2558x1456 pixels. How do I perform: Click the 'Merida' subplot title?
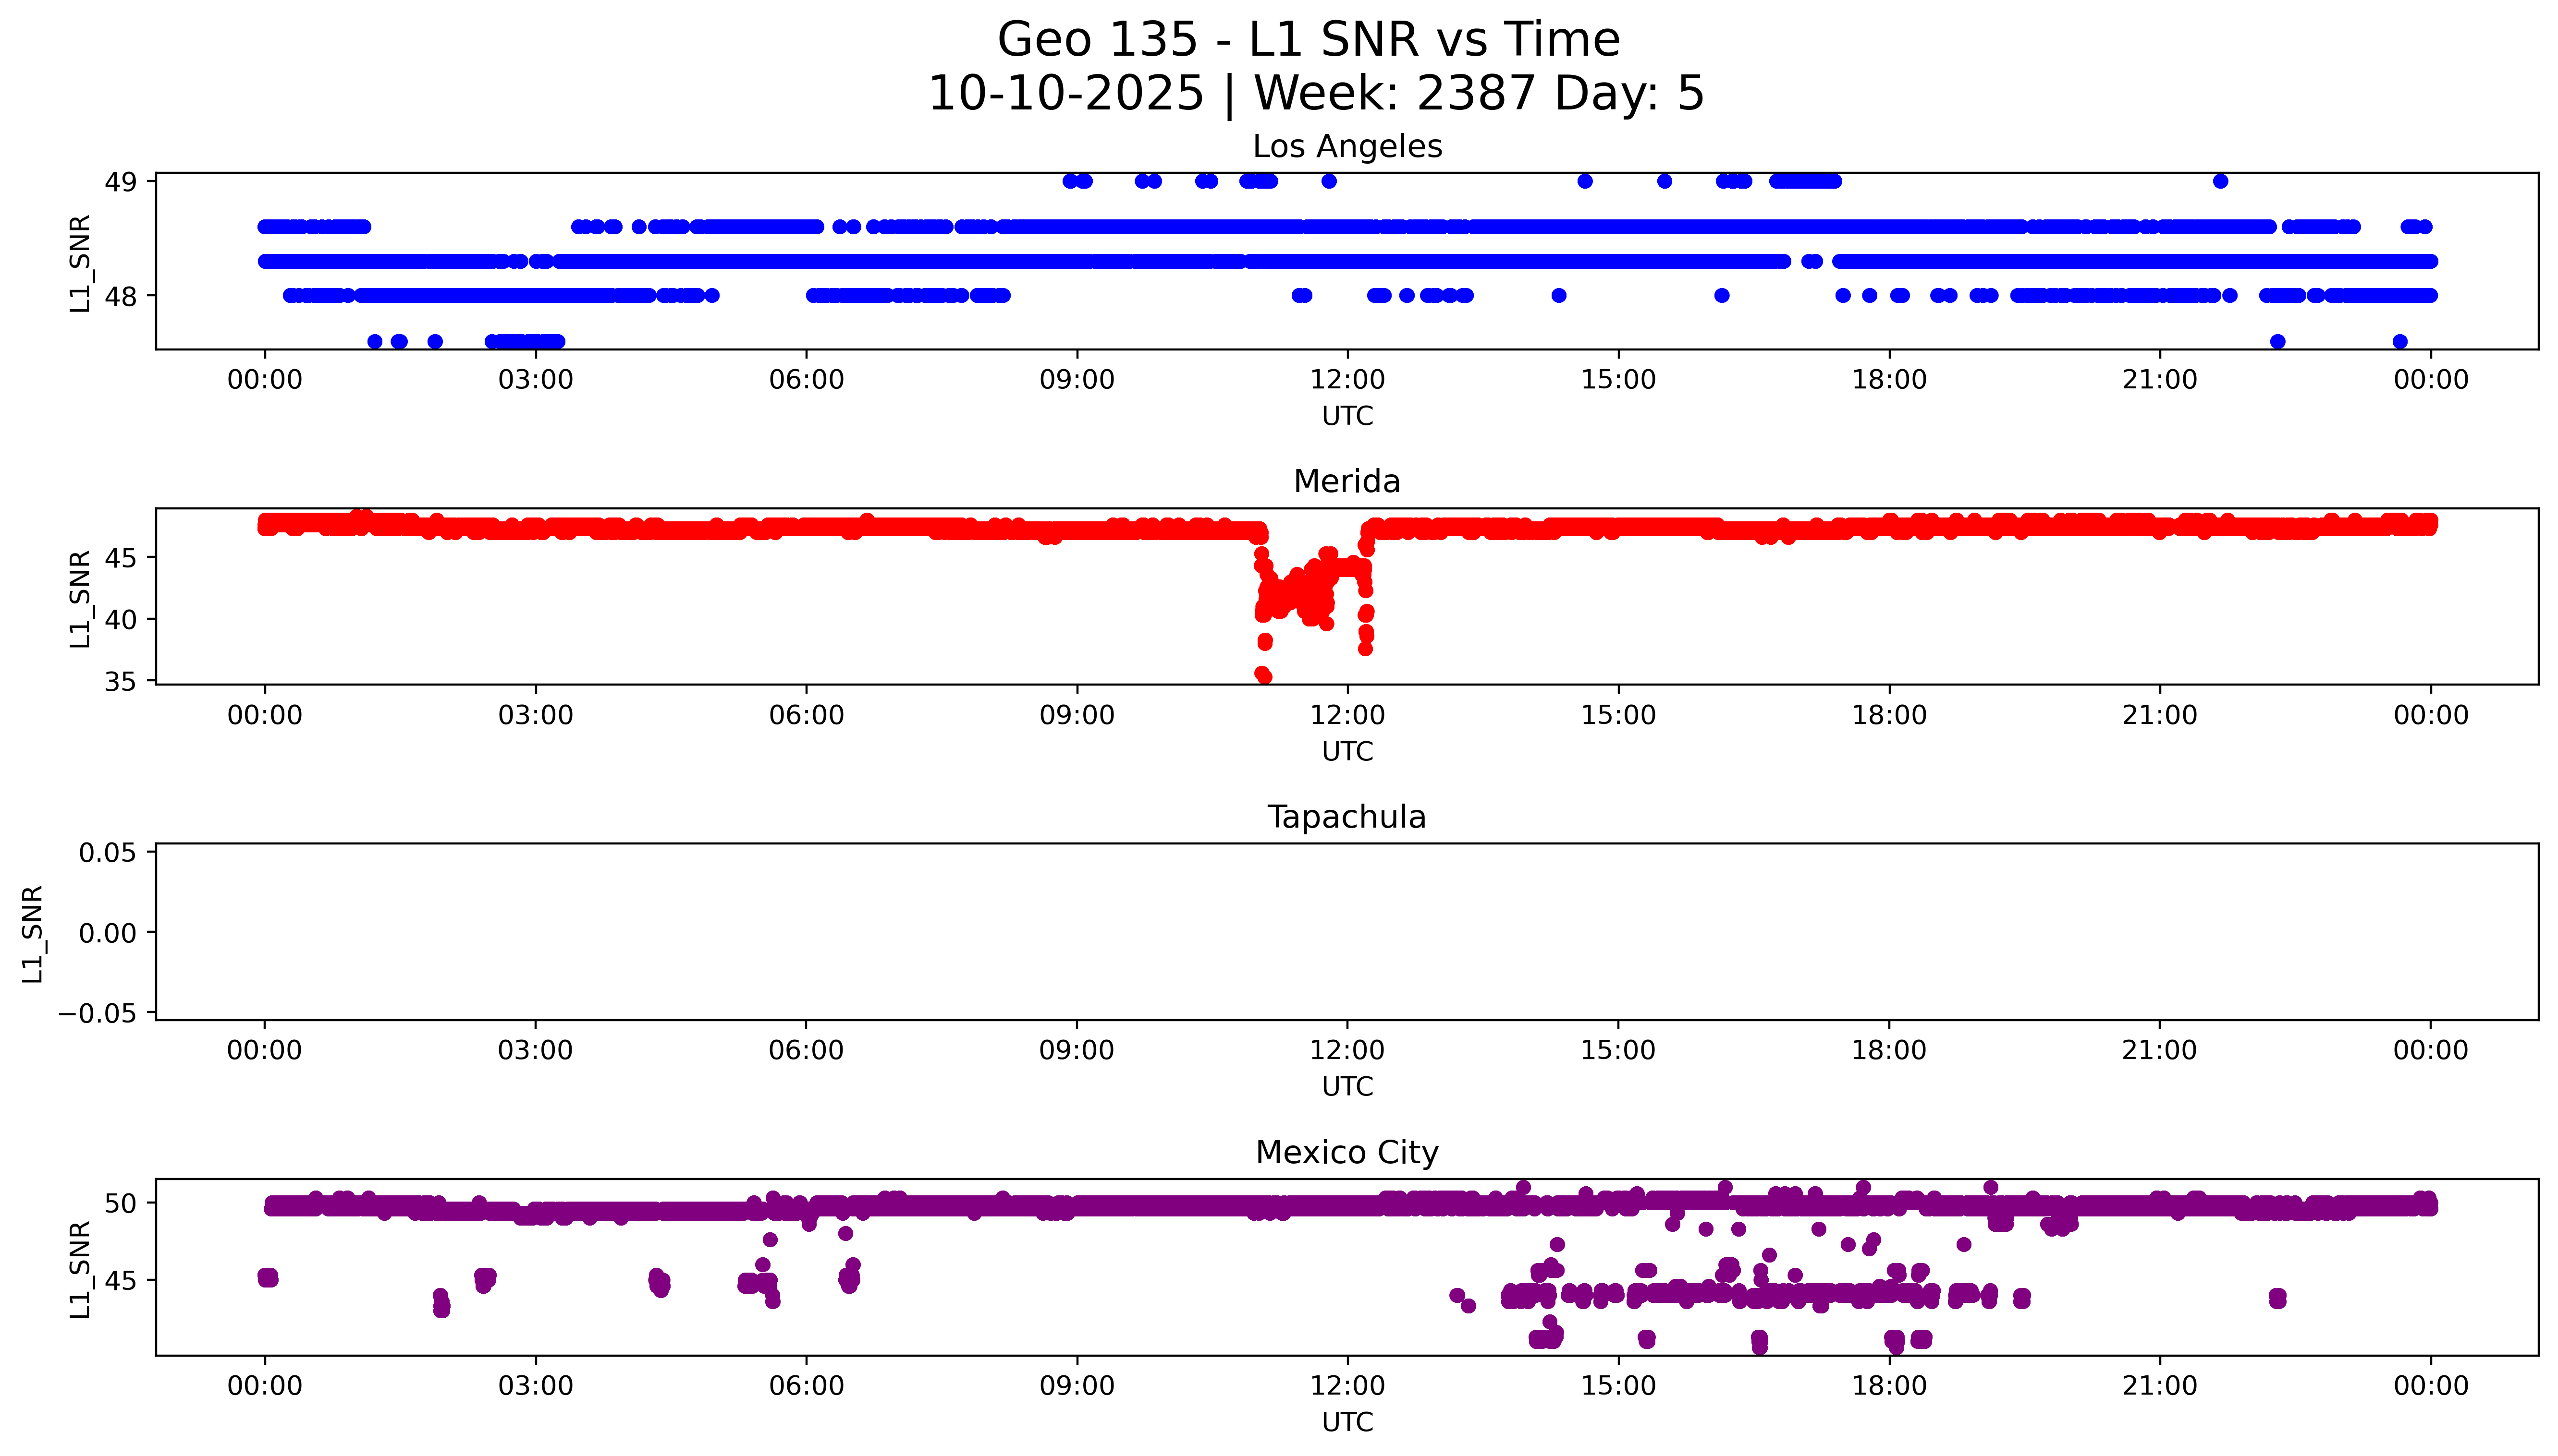coord(1346,482)
